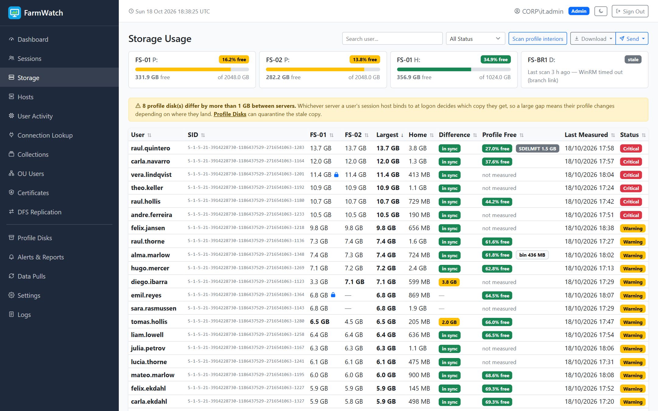Click the Profile Disks archive icon
Screen dimensions: 658x411
(x=11, y=238)
